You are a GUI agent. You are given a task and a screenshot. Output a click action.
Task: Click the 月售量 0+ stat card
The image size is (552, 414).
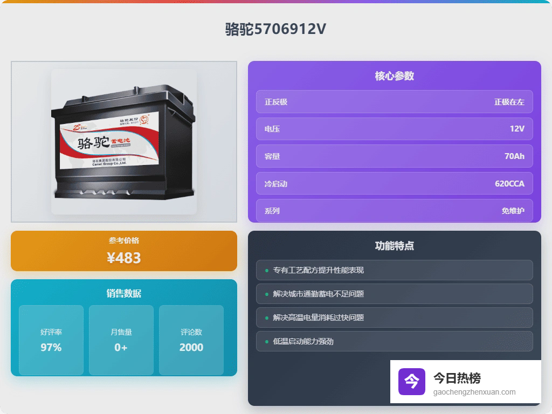tap(121, 340)
